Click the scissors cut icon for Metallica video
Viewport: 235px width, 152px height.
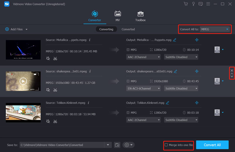55,59
